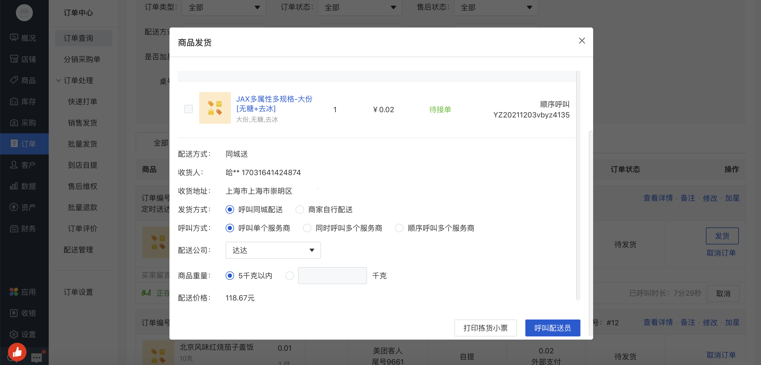
Task: Open the 配送公司 达达 dropdown
Action: pyautogui.click(x=273, y=250)
